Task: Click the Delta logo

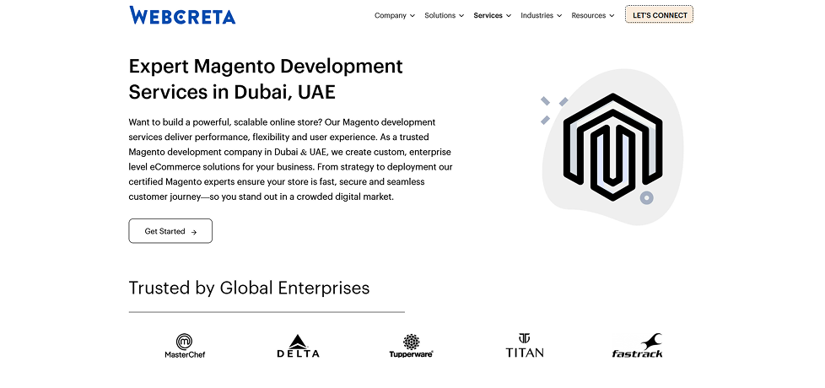Action: pyautogui.click(x=298, y=346)
